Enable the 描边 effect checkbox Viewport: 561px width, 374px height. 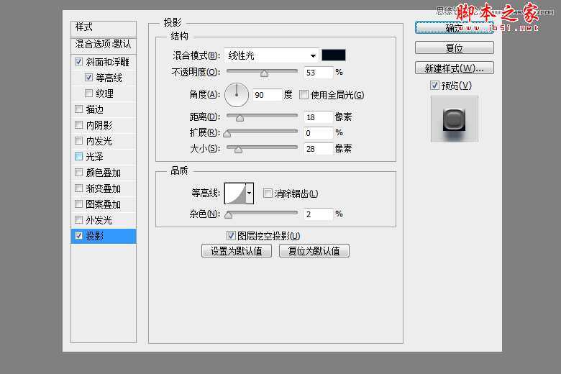(78, 109)
